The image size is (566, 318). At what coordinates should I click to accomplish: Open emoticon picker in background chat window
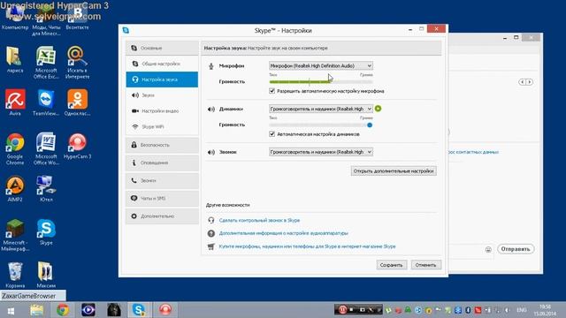488,249
